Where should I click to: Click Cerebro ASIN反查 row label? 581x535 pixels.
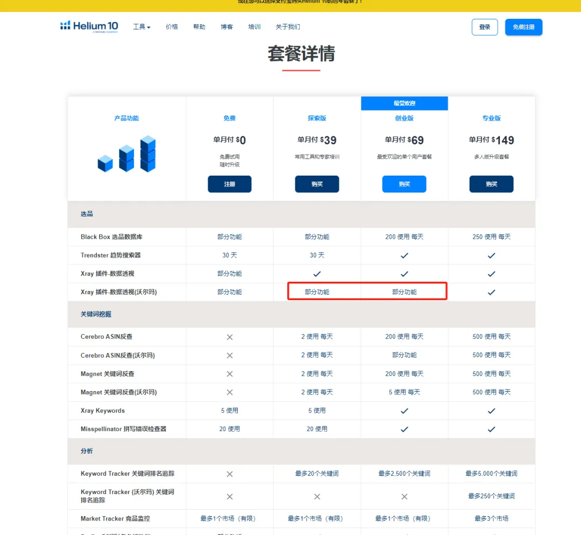click(107, 337)
